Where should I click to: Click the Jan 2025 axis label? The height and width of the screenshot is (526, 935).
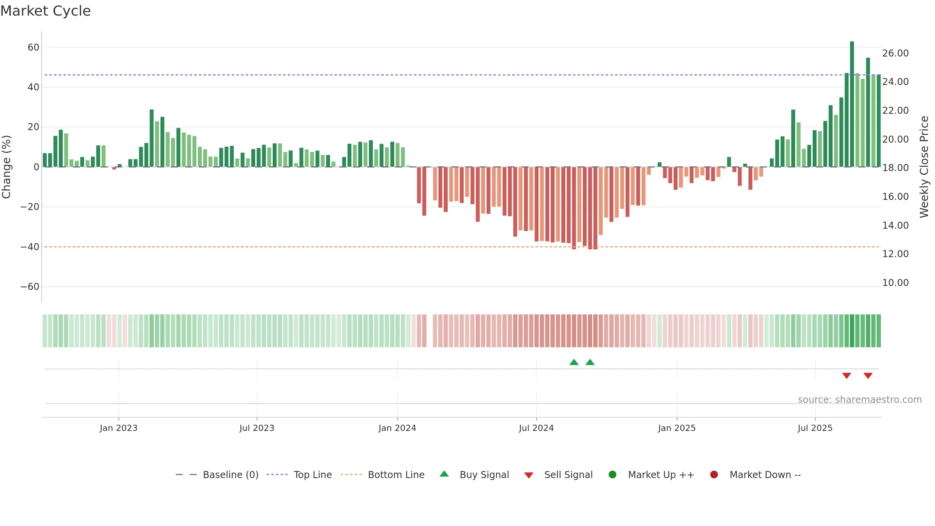677,428
